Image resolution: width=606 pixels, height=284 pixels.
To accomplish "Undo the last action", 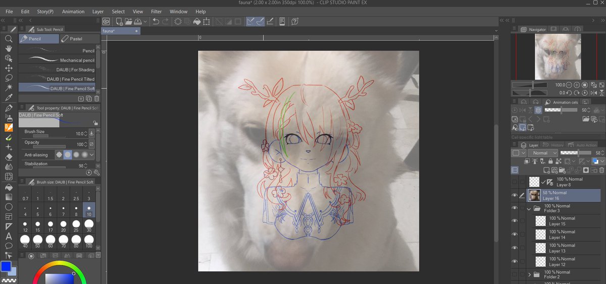I will 156,21.
